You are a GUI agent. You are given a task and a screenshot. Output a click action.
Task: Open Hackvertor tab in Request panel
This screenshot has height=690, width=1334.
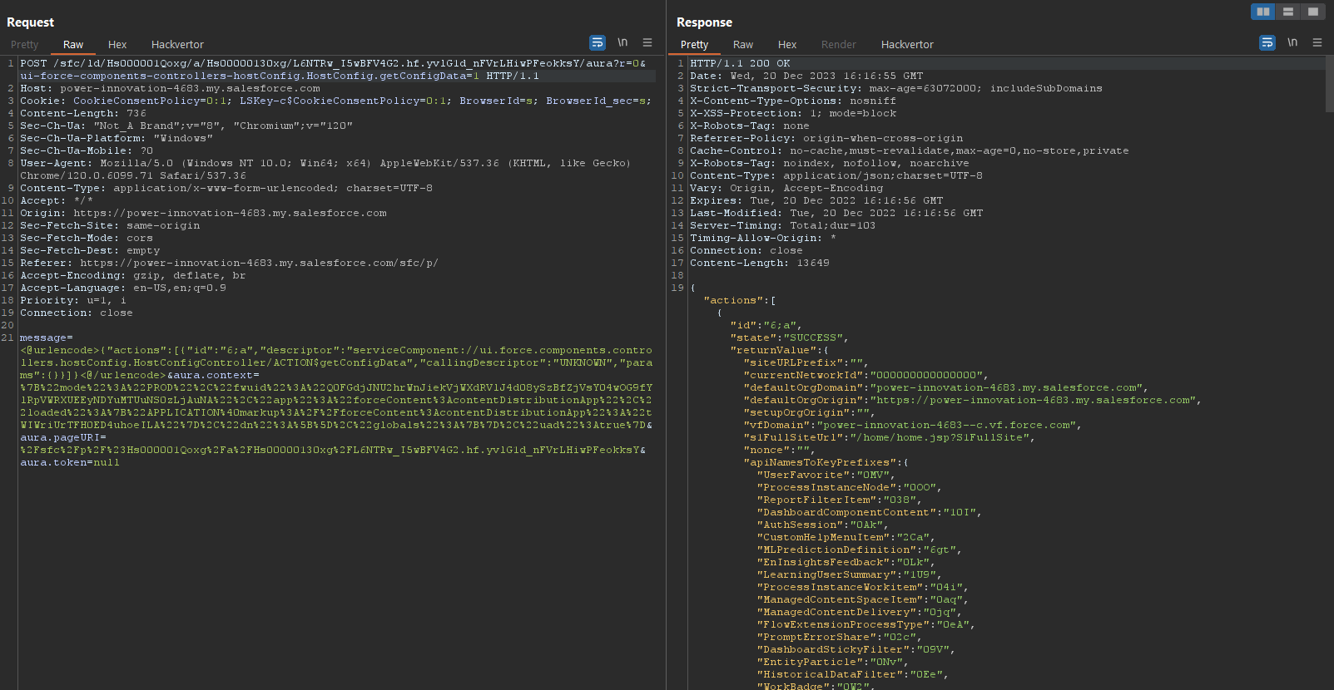177,45
